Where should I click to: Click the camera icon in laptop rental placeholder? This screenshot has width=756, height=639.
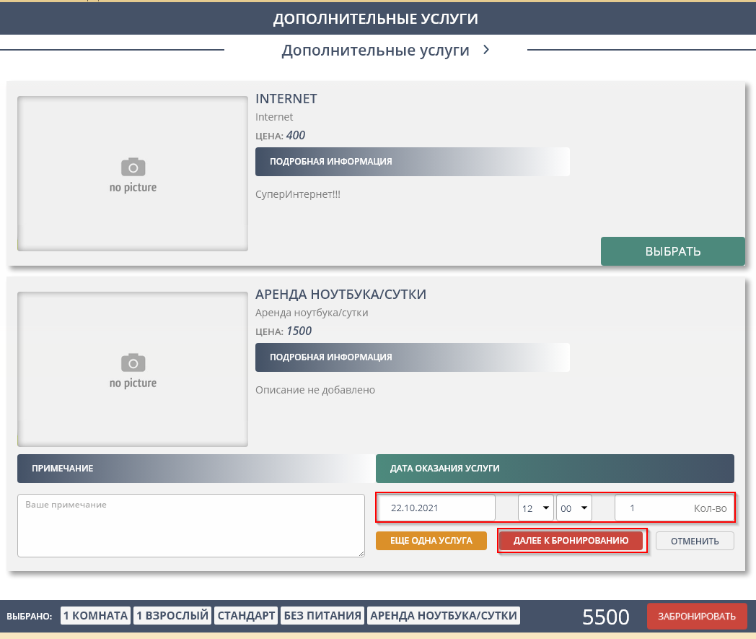pos(133,362)
